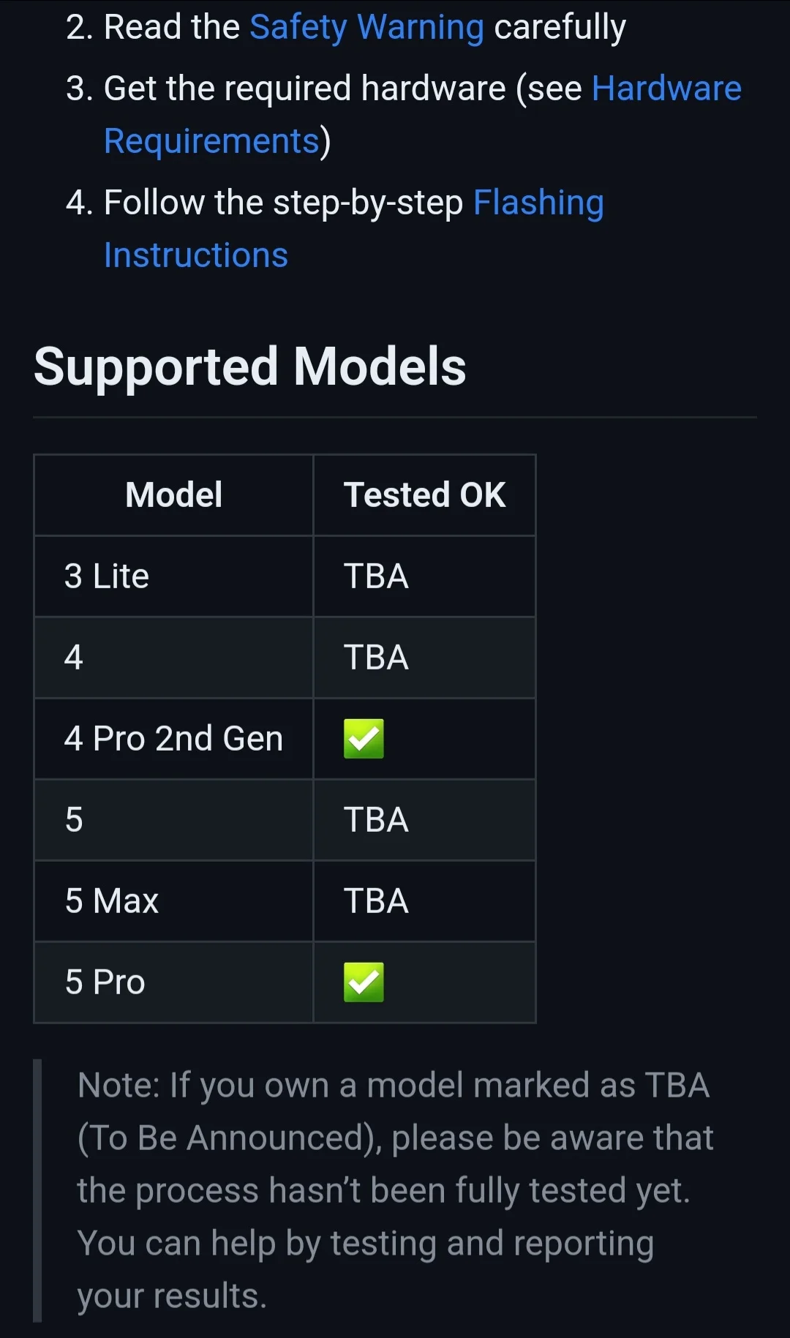Tap the Supported Models heading

click(249, 367)
